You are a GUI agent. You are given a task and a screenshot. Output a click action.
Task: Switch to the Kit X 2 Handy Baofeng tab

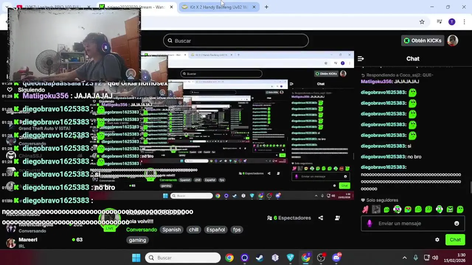pos(218,7)
